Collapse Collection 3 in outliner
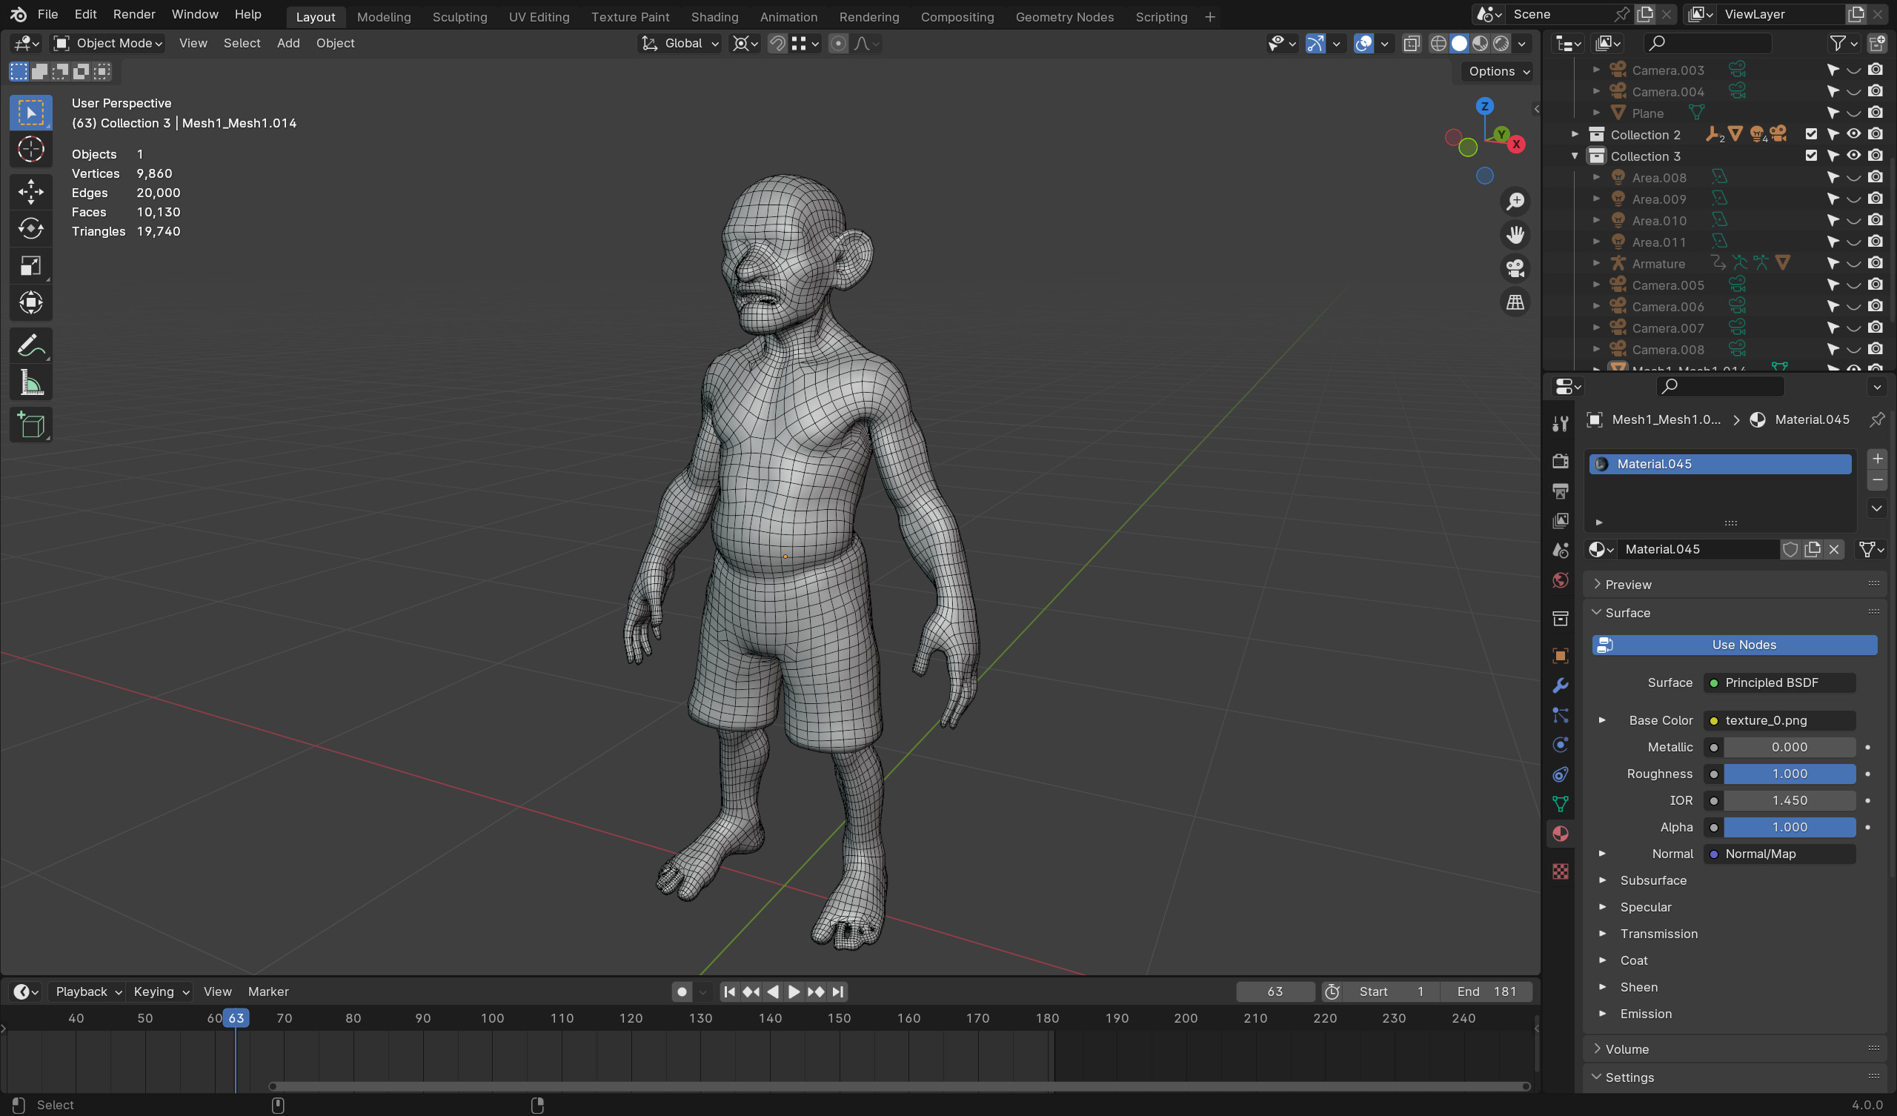The height and width of the screenshot is (1116, 1897). pyautogui.click(x=1575, y=156)
